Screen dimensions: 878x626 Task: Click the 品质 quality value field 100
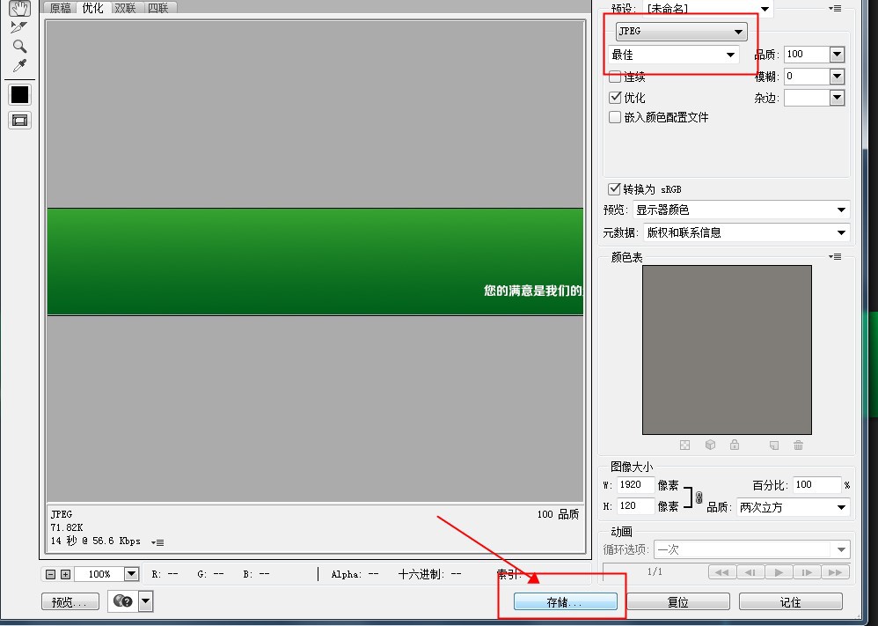coord(807,55)
